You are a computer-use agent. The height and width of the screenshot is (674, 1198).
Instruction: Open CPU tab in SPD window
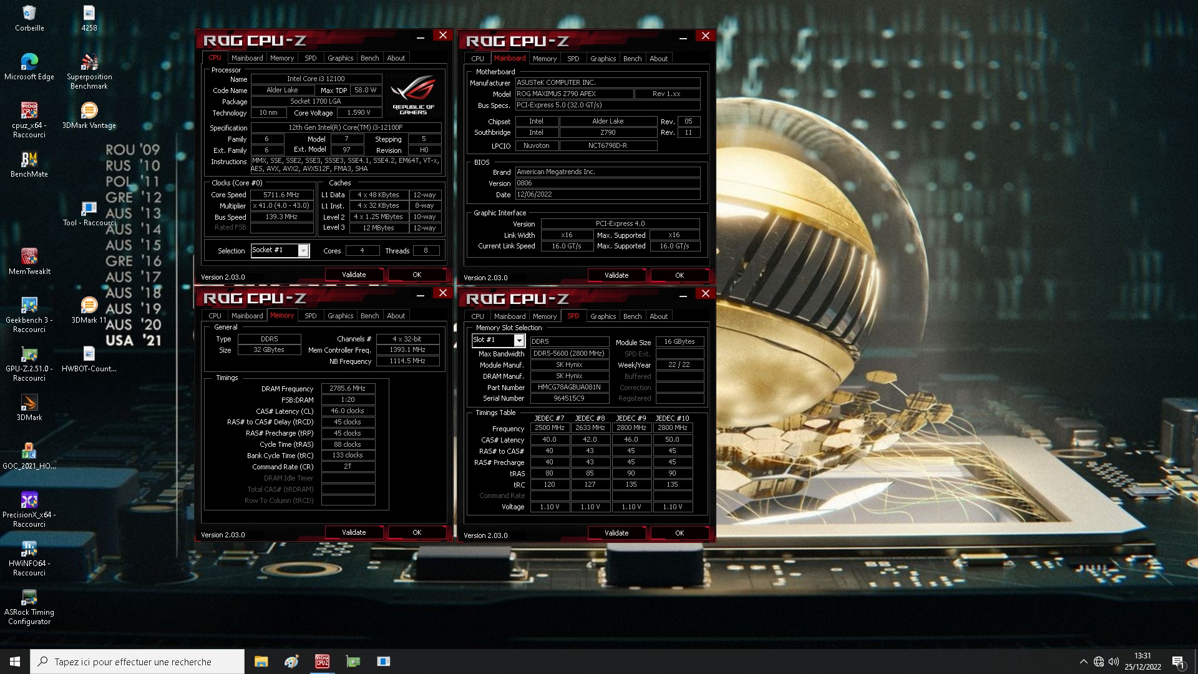pyautogui.click(x=478, y=316)
